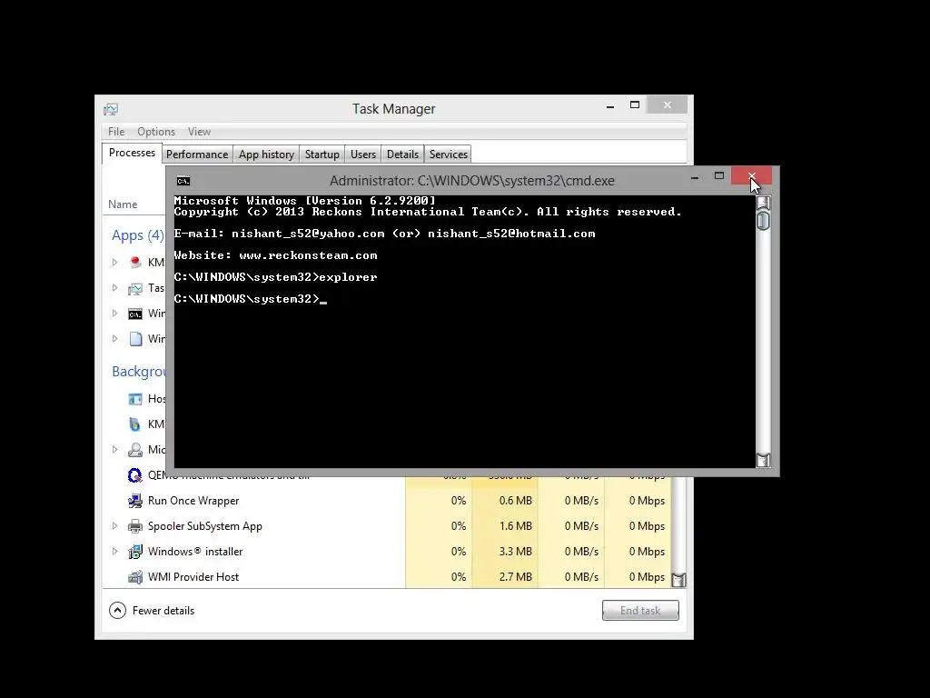Maximize the Task Manager window
The height and width of the screenshot is (698, 930).
click(x=635, y=105)
